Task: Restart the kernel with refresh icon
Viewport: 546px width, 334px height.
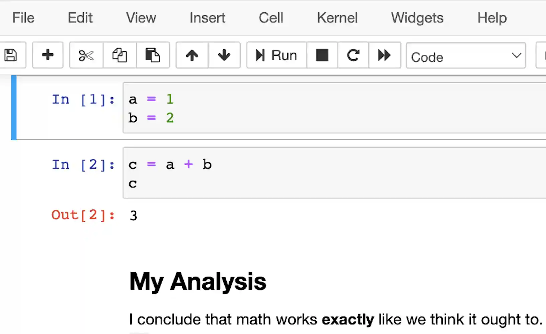Action: point(353,55)
